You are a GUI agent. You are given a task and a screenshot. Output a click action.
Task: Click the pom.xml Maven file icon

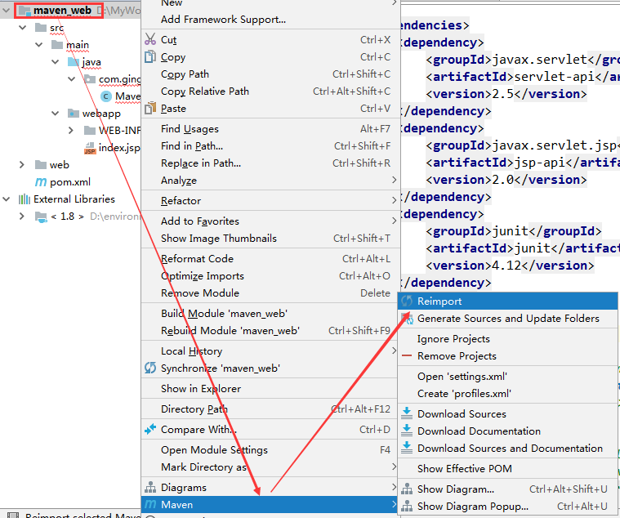[x=41, y=182]
